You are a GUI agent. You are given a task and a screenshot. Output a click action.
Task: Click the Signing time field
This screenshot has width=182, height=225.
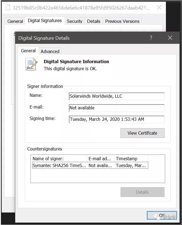tap(116, 120)
